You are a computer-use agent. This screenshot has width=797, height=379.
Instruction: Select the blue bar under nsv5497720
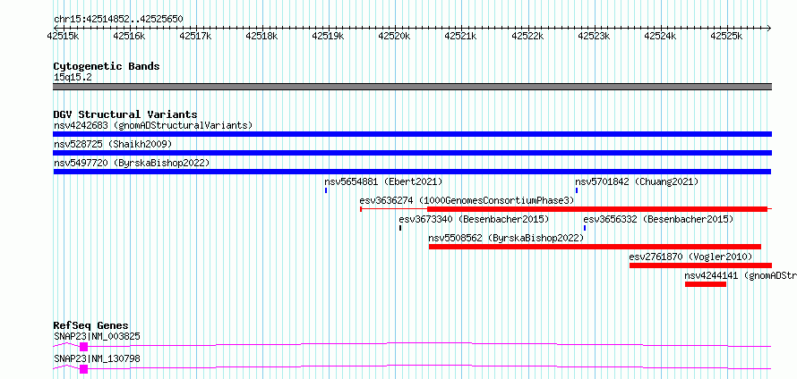pyautogui.click(x=412, y=172)
